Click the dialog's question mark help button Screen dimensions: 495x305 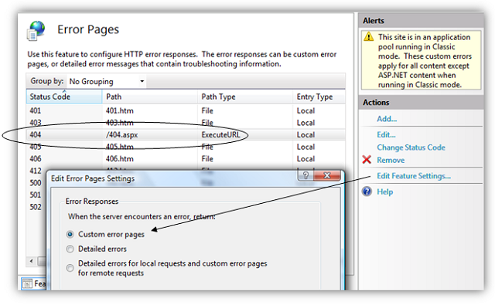click(x=306, y=175)
